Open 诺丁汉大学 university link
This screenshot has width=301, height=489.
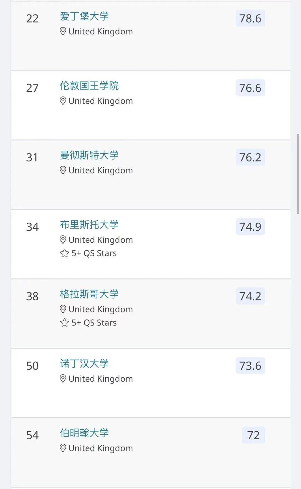coord(84,364)
